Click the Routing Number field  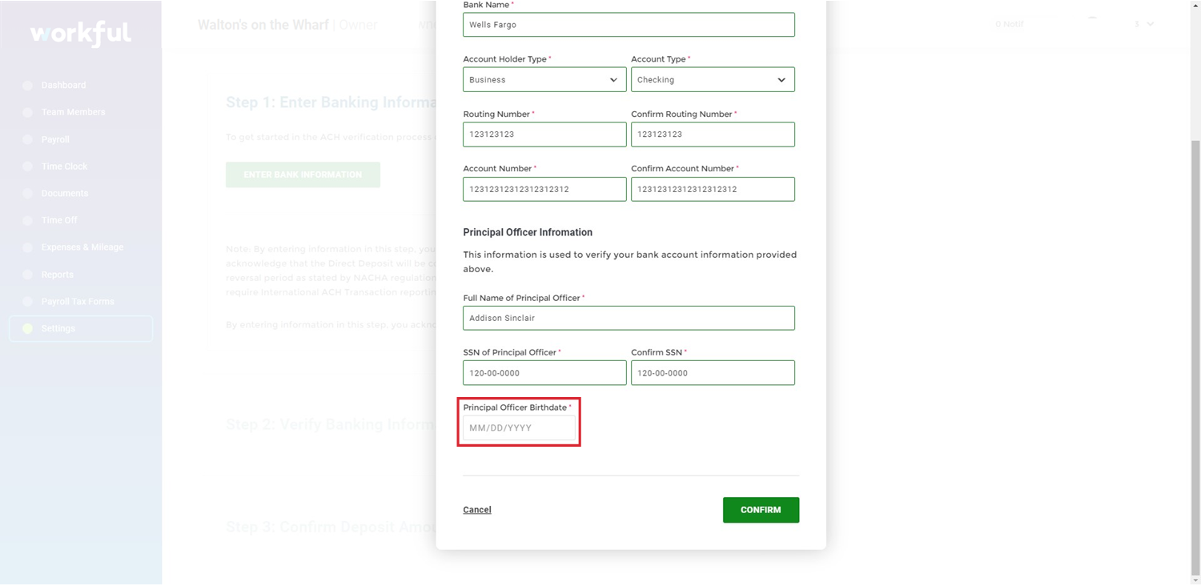coord(544,134)
